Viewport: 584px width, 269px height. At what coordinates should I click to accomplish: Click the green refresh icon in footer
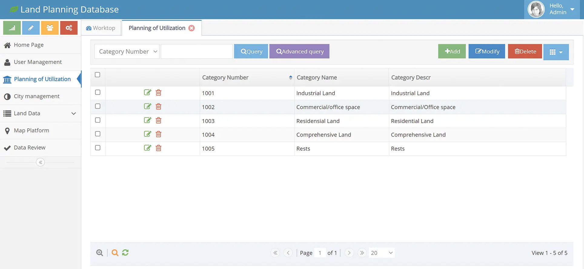point(125,253)
